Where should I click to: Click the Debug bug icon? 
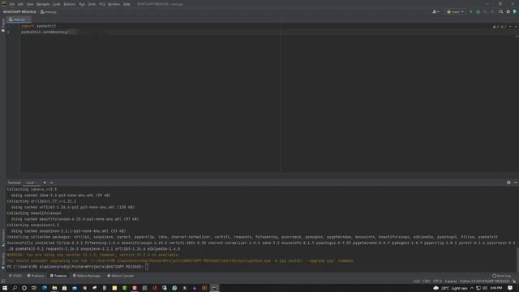[478, 11]
